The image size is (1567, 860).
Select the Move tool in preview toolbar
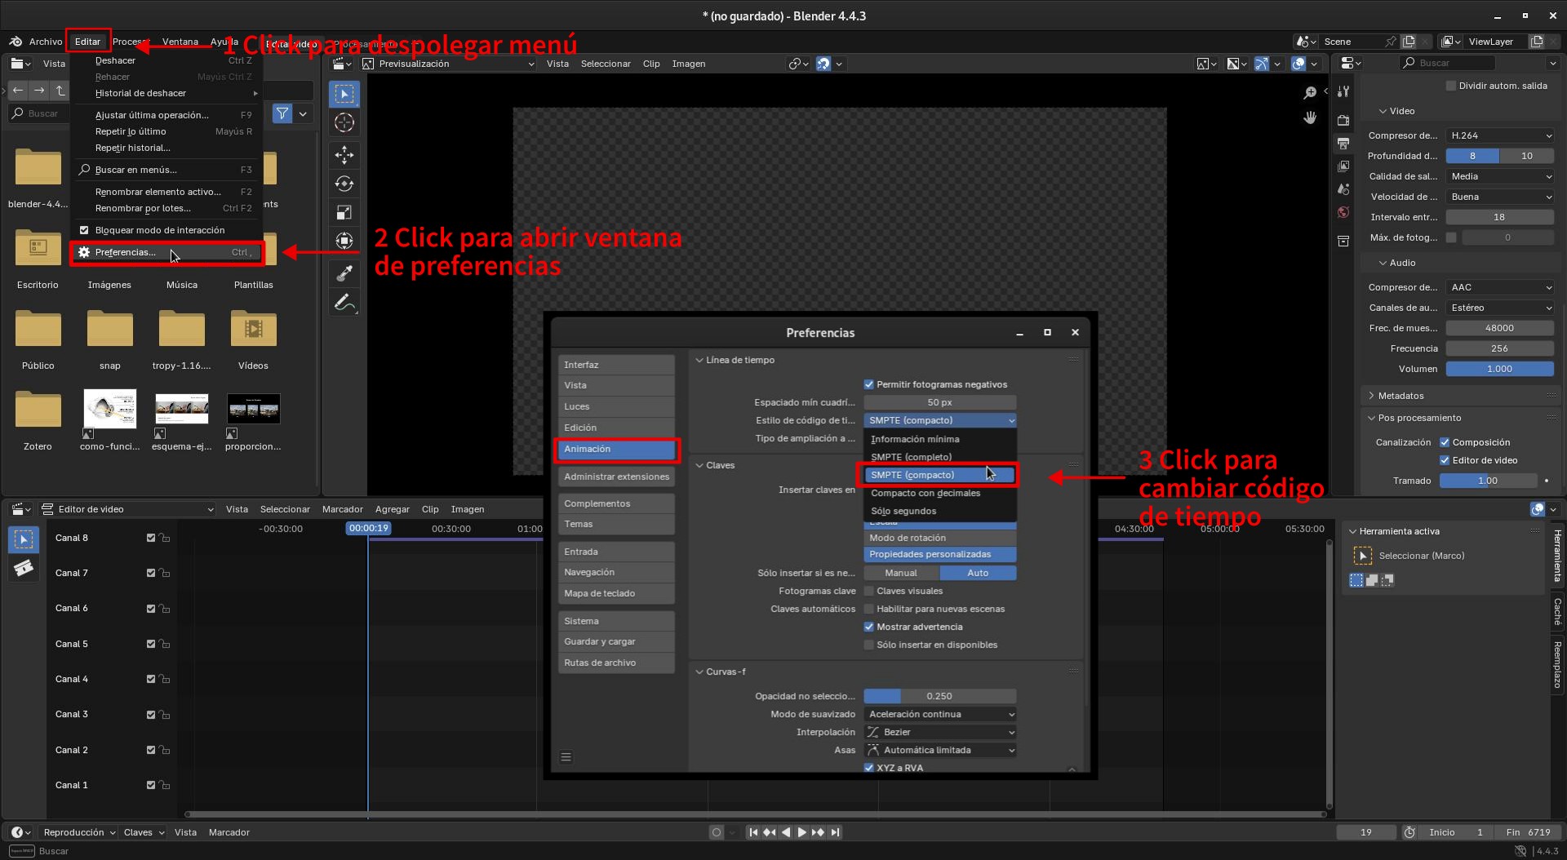(x=344, y=154)
